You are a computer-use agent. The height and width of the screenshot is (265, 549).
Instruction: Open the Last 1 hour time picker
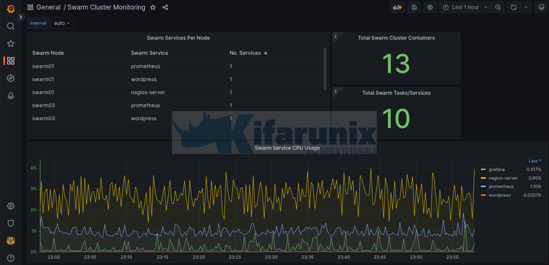pyautogui.click(x=465, y=7)
